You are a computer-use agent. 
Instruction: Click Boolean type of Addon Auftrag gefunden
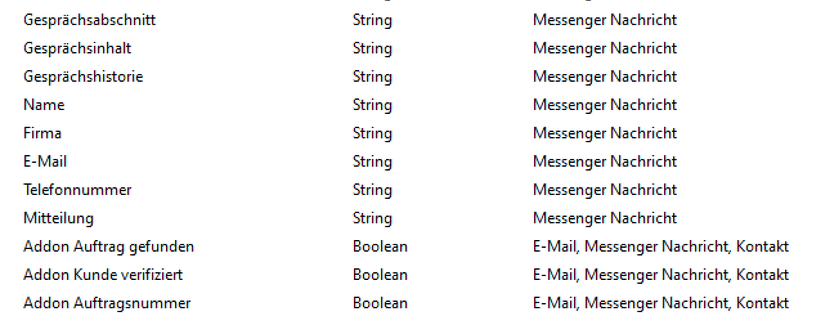coord(380,246)
